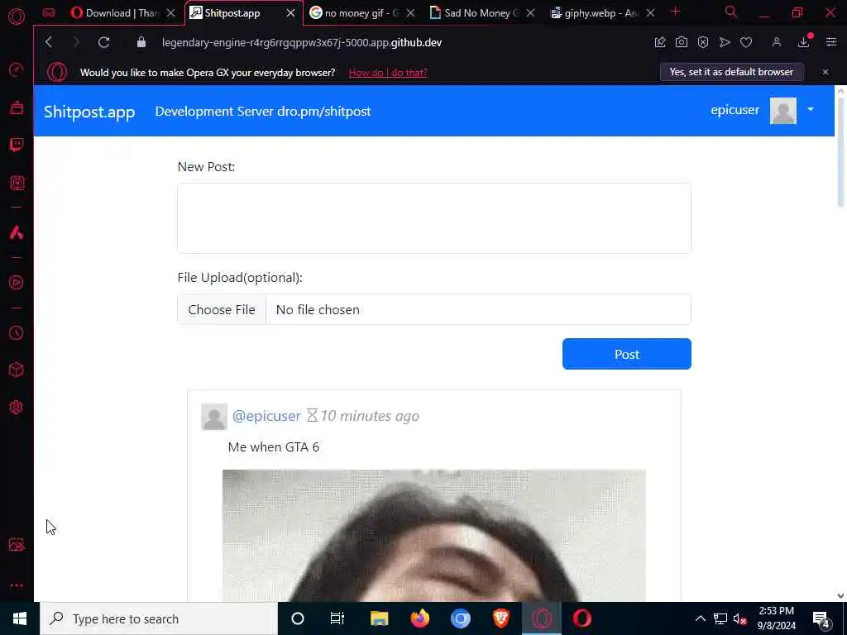Click 'Yes, set it as default browser'
The height and width of the screenshot is (635, 847).
tap(731, 72)
